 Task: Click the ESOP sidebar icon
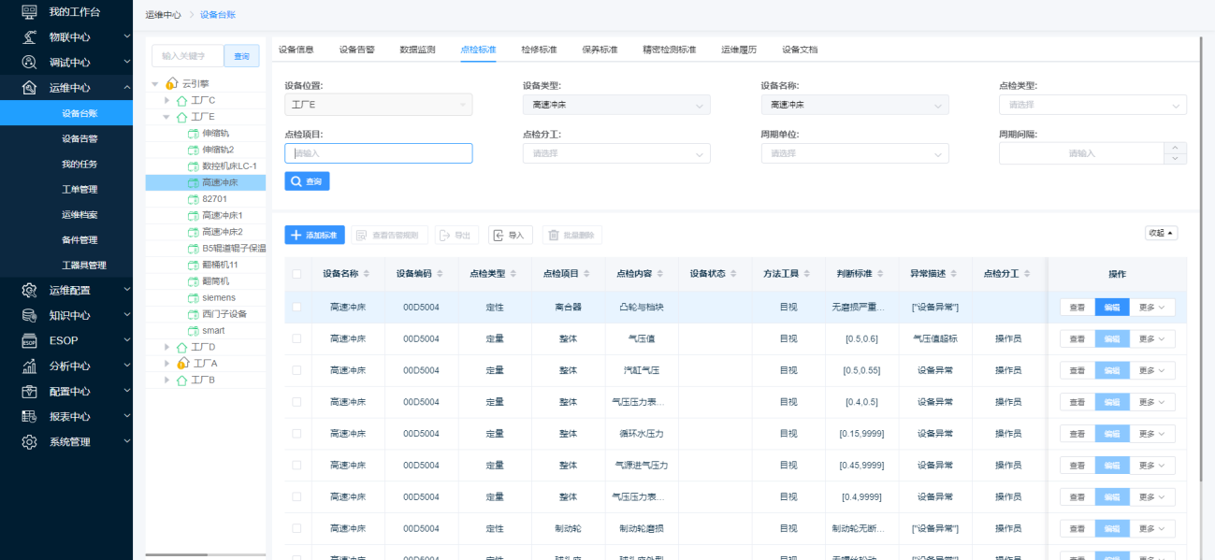pyautogui.click(x=30, y=340)
